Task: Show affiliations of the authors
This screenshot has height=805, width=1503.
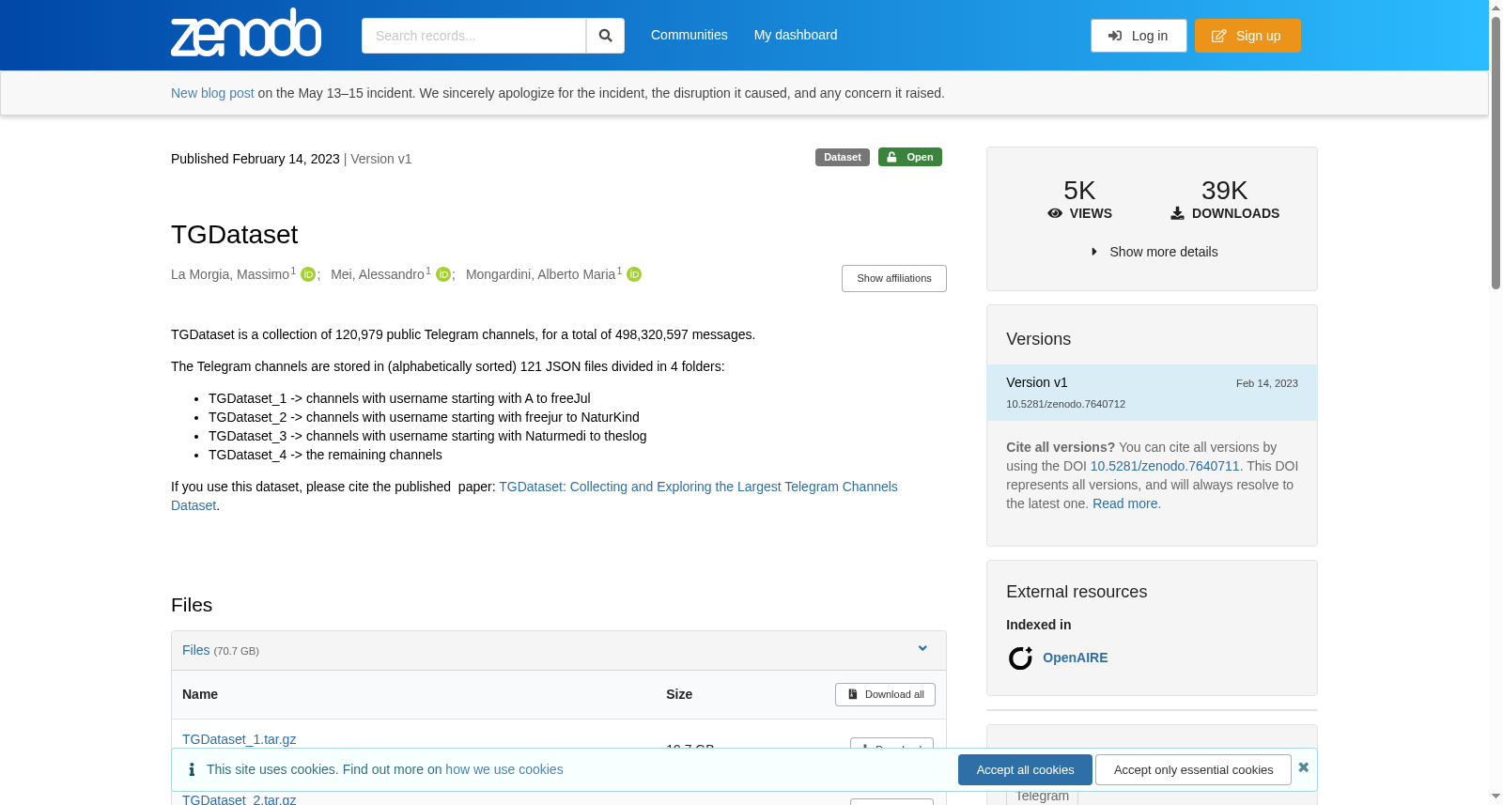Action: (894, 278)
